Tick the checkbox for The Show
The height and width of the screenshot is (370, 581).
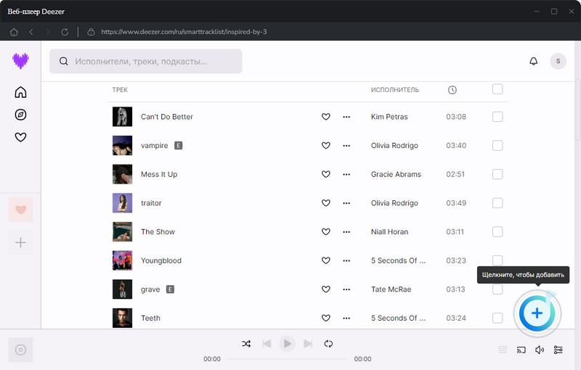(x=497, y=232)
